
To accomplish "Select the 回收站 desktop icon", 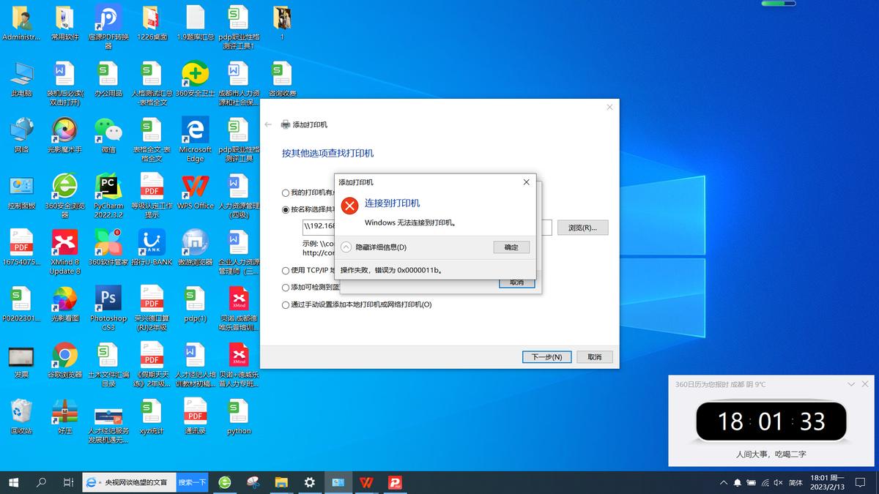I will [x=21, y=416].
